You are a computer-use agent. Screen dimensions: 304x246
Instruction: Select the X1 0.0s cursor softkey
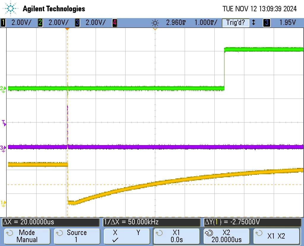pos(177,236)
